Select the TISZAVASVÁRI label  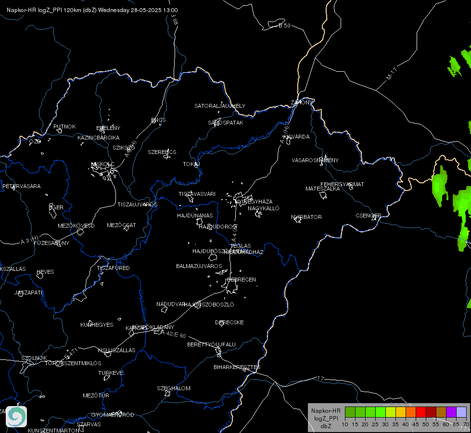click(x=197, y=194)
